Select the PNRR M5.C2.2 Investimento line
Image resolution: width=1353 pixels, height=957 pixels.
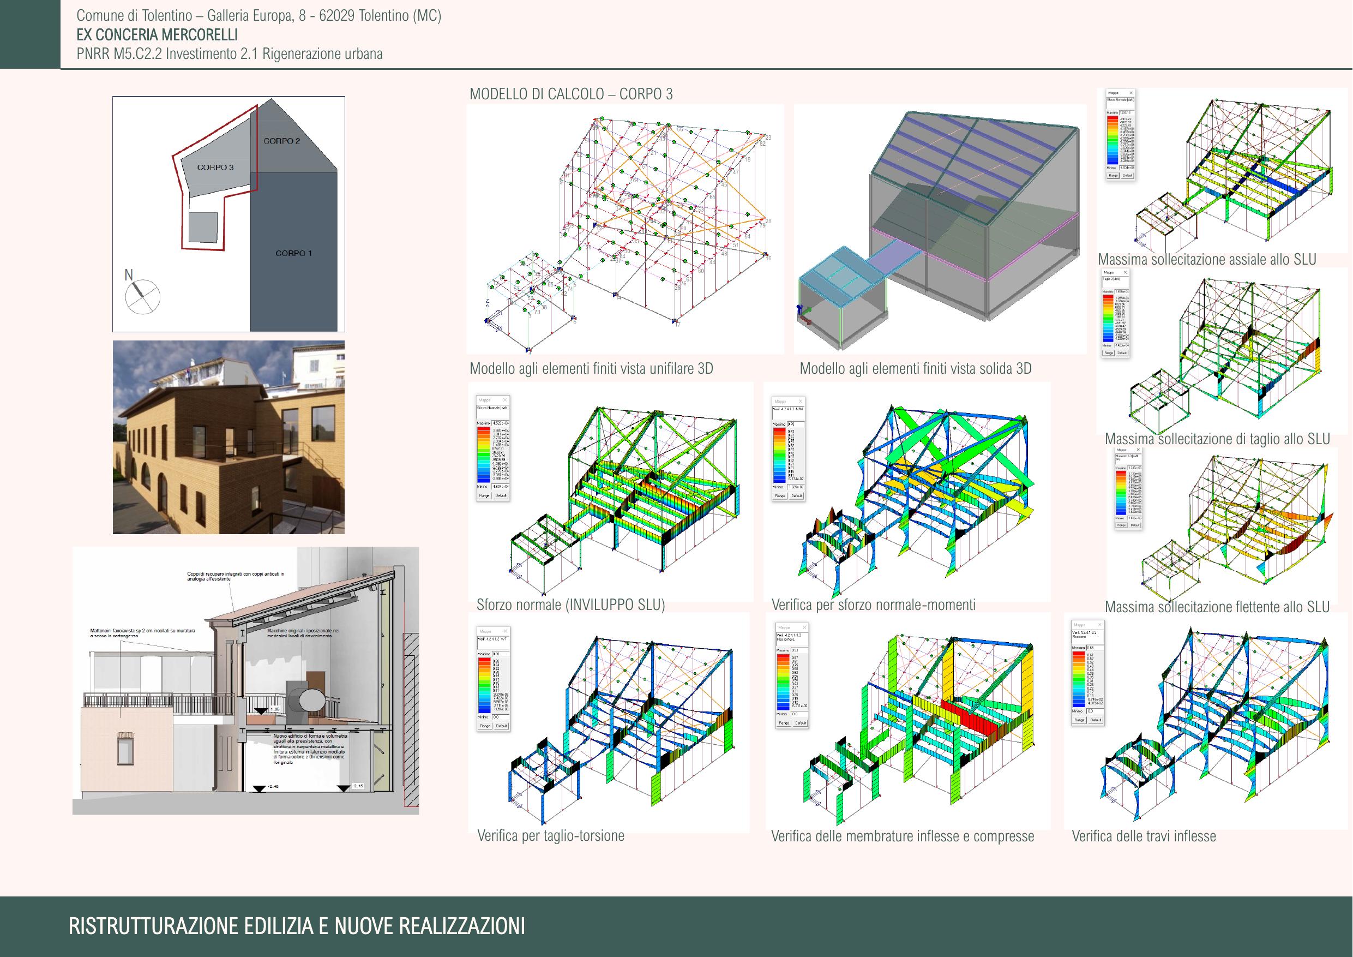[229, 53]
